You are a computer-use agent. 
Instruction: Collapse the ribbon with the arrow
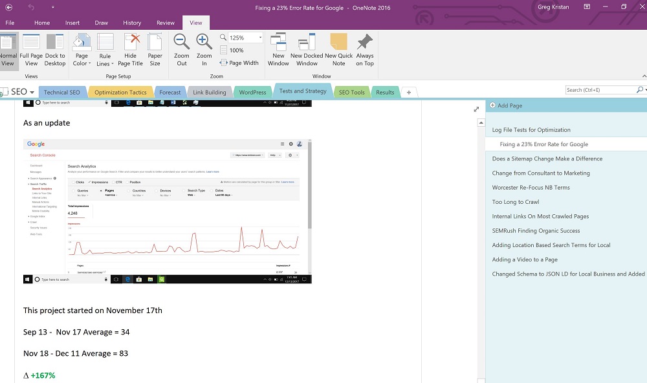coord(644,76)
